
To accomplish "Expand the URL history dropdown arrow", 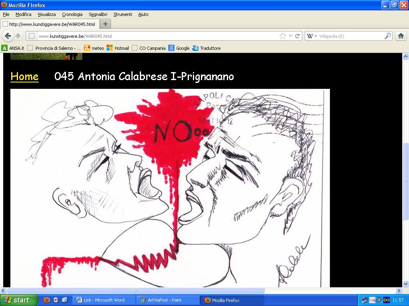I will pos(290,36).
